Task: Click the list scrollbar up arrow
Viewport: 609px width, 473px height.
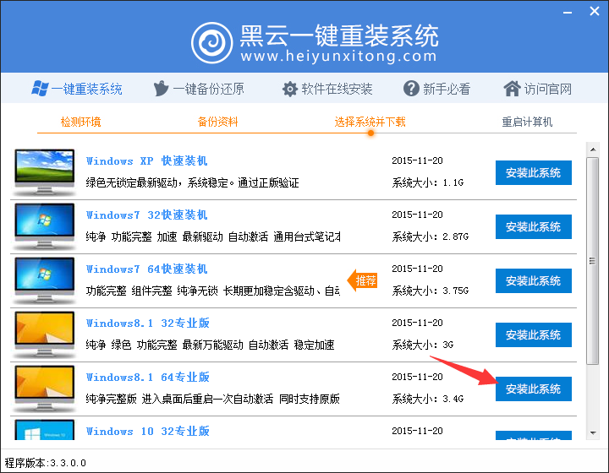Action: [593, 150]
